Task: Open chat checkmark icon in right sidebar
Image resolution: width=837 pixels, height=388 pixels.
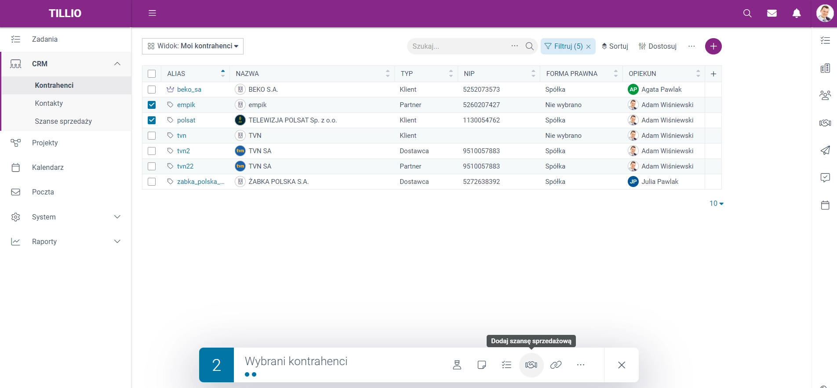Action: pyautogui.click(x=825, y=177)
